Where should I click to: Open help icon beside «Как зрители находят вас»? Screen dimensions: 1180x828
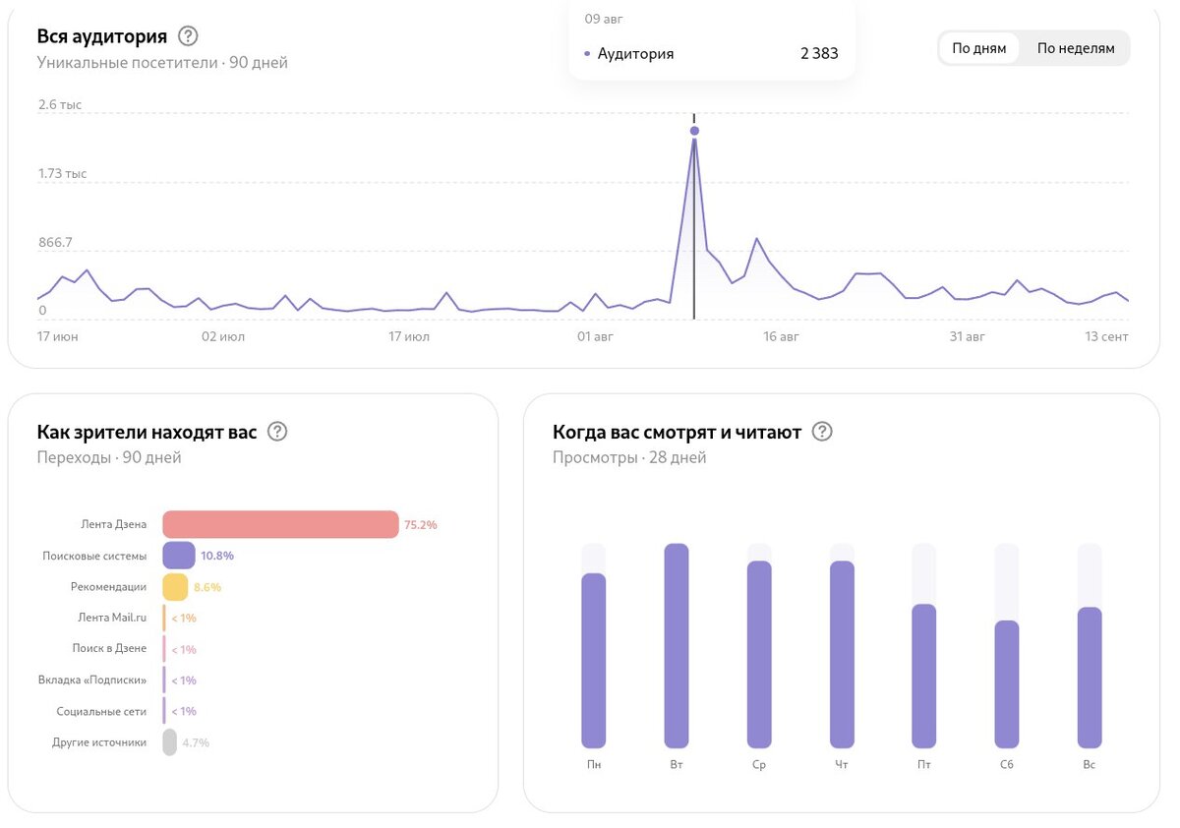pyautogui.click(x=277, y=432)
